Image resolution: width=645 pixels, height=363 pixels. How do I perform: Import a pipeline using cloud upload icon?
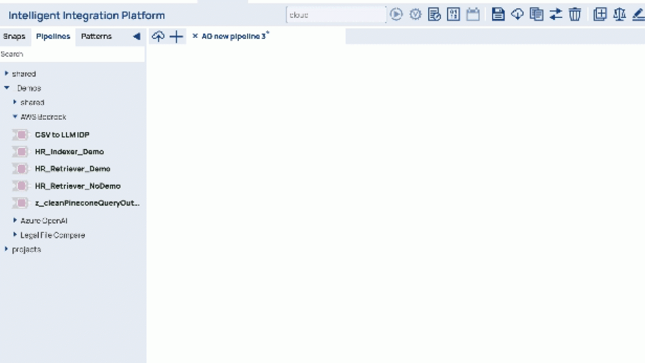158,36
